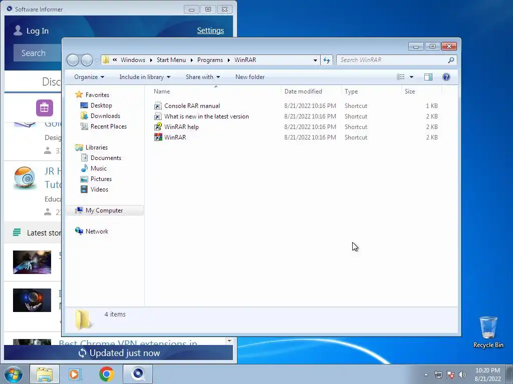Click the Latest stories list icon
This screenshot has width=513, height=384.
17,232
